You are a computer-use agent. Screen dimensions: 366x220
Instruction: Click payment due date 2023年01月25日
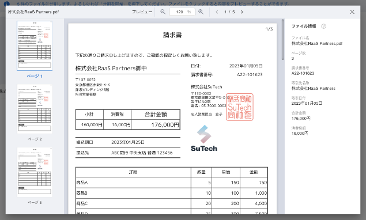pyautogui.click(x=128, y=142)
